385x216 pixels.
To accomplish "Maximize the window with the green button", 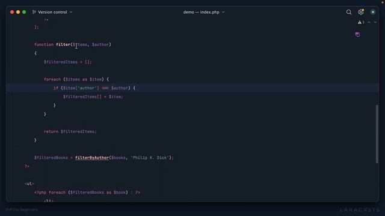I will click(x=24, y=12).
